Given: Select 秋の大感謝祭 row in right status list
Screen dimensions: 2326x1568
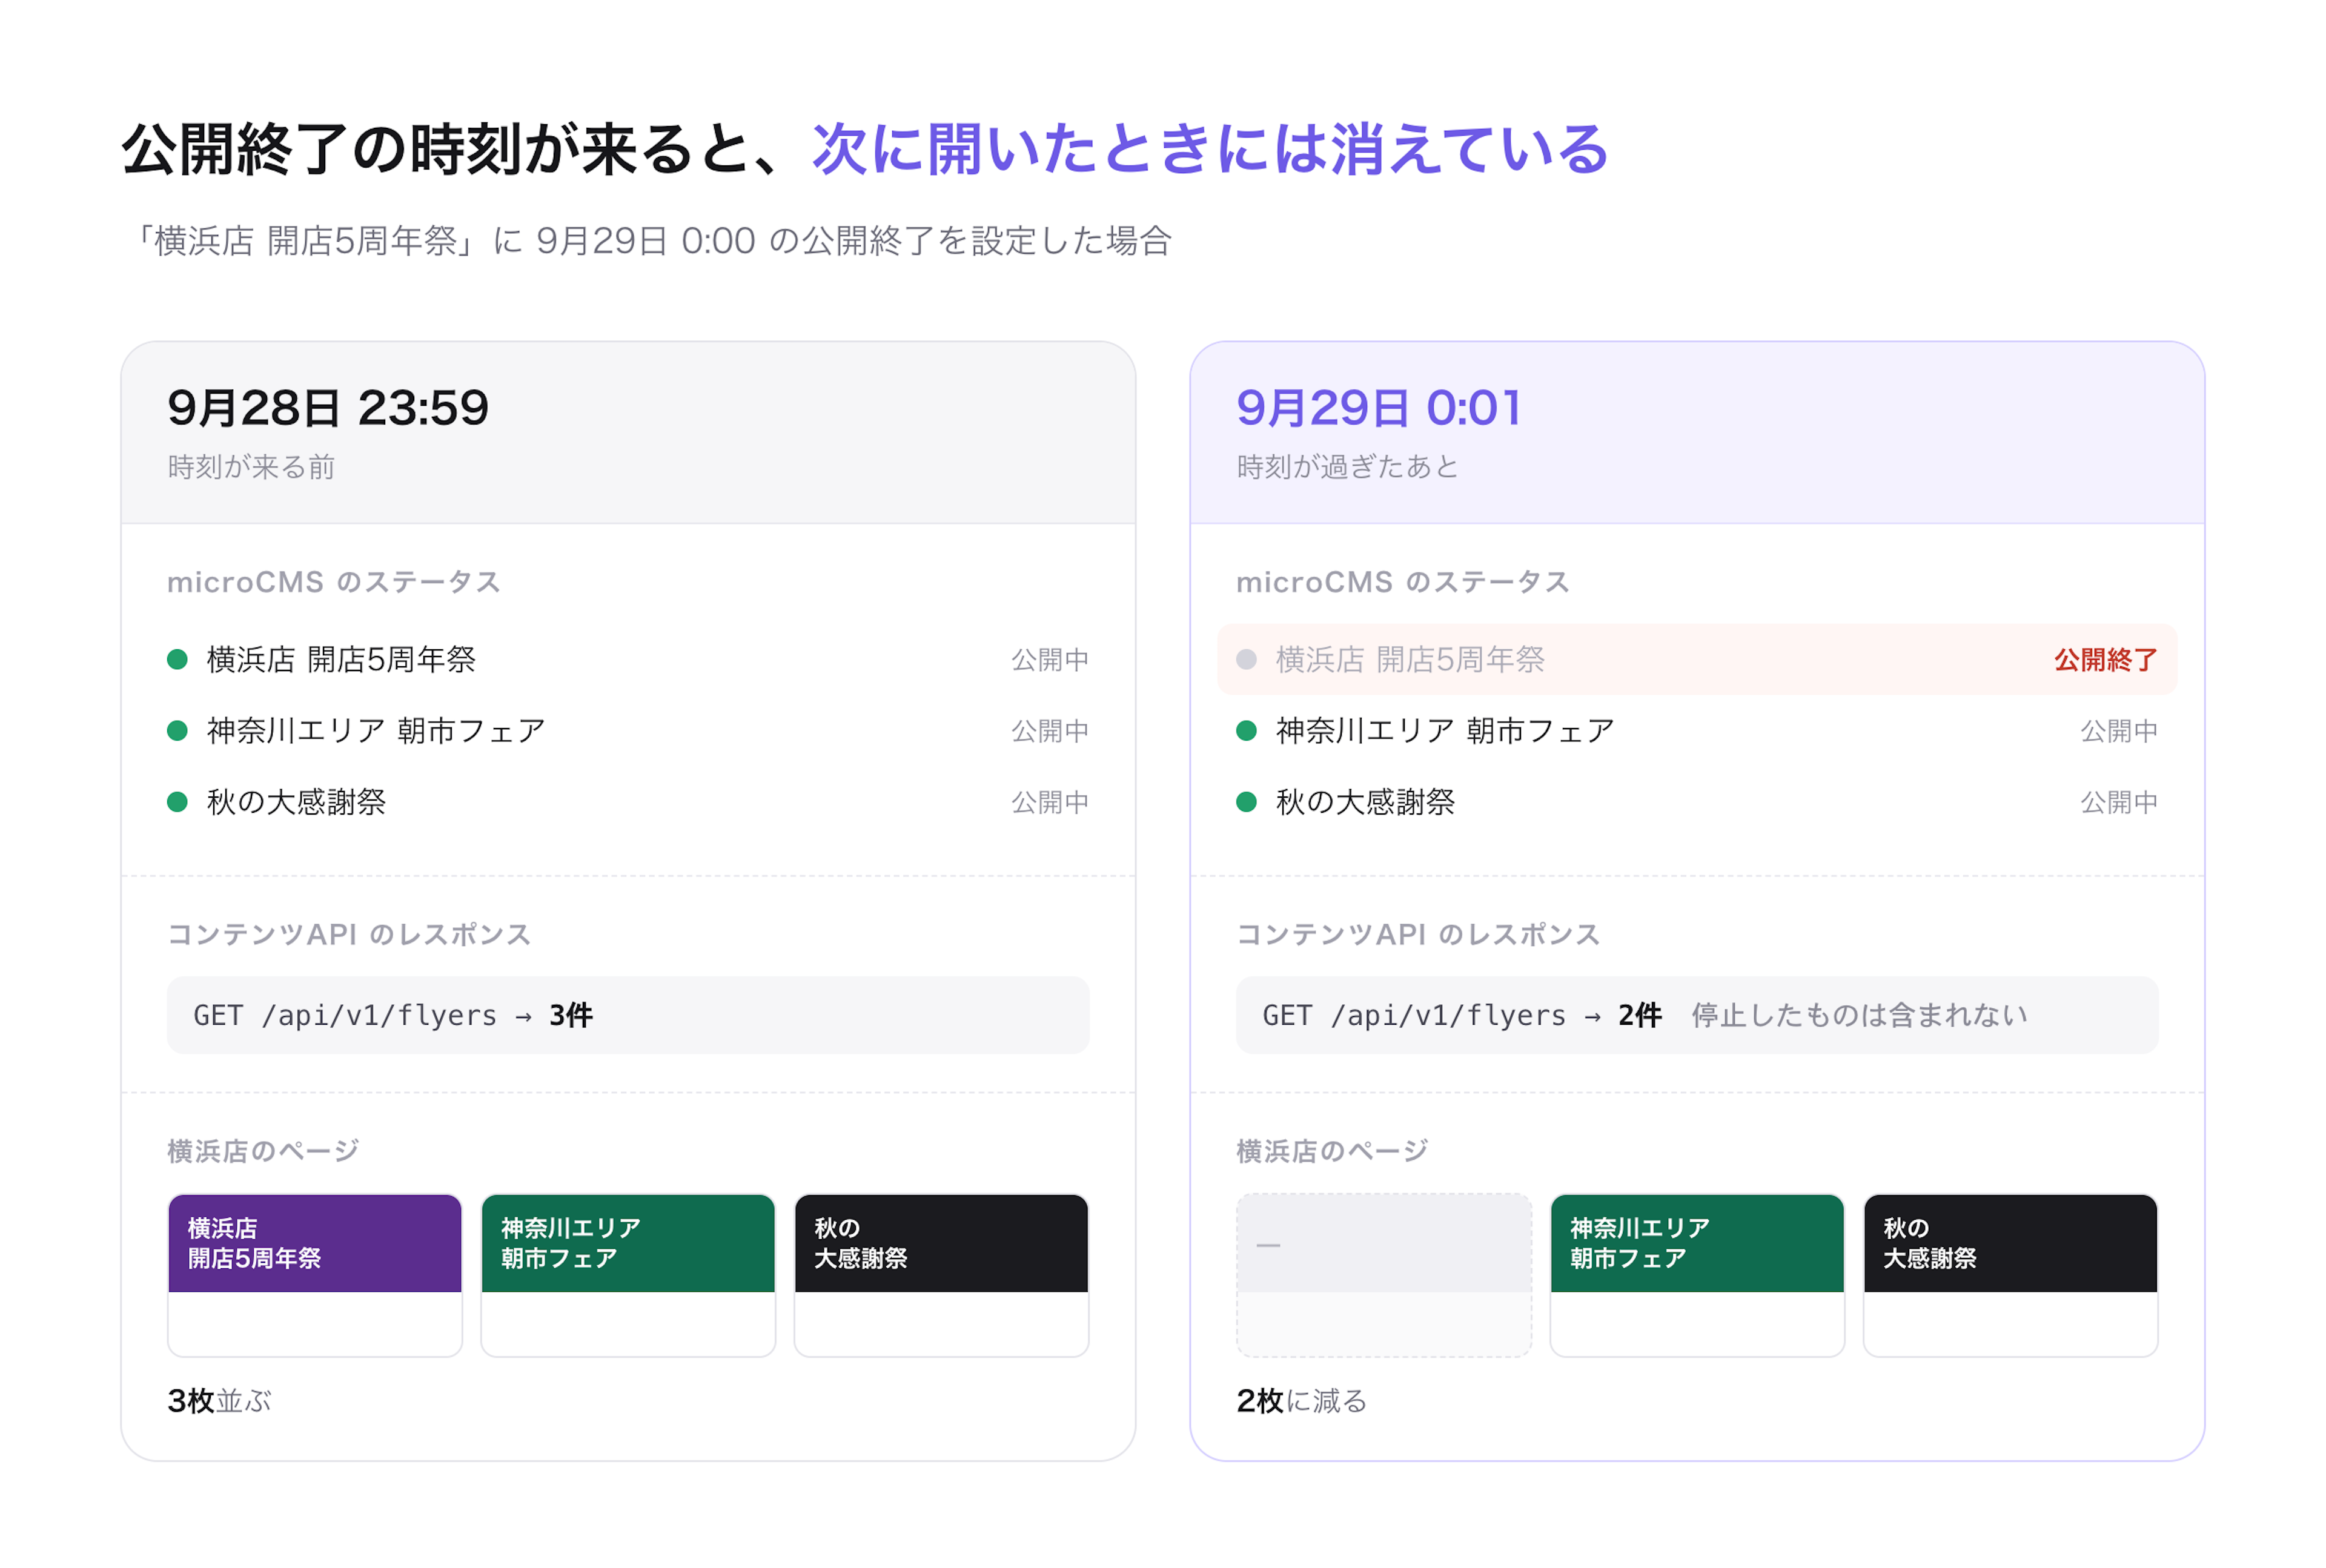Looking at the screenshot, I should 1697,801.
